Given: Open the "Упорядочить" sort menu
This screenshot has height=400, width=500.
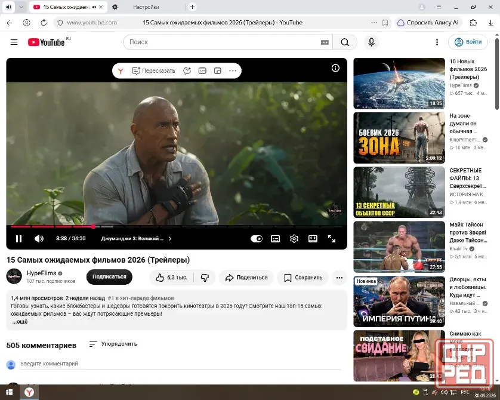Looking at the screenshot, I should tap(113, 344).
